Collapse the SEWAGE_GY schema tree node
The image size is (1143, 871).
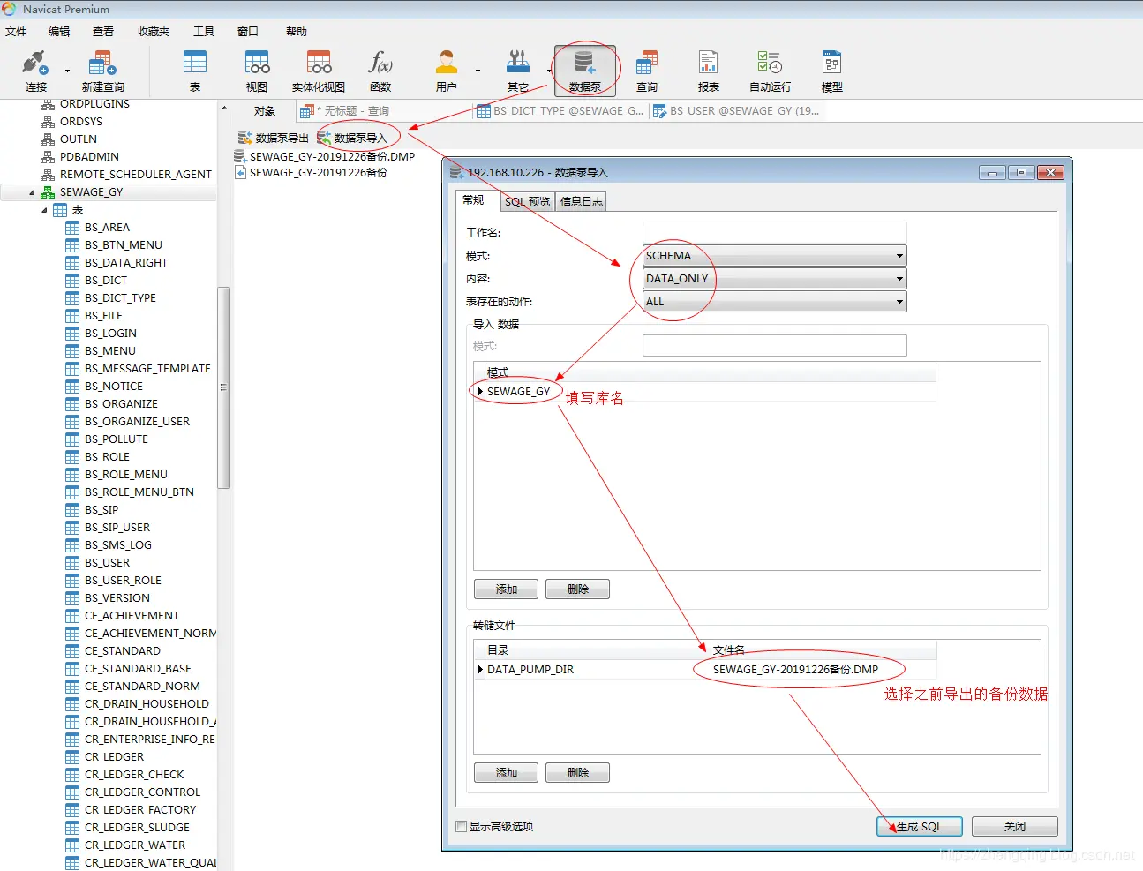coord(33,192)
